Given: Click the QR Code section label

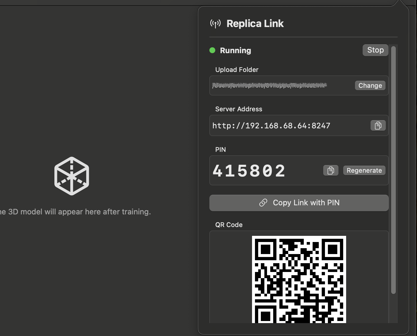Looking at the screenshot, I should click(228, 225).
